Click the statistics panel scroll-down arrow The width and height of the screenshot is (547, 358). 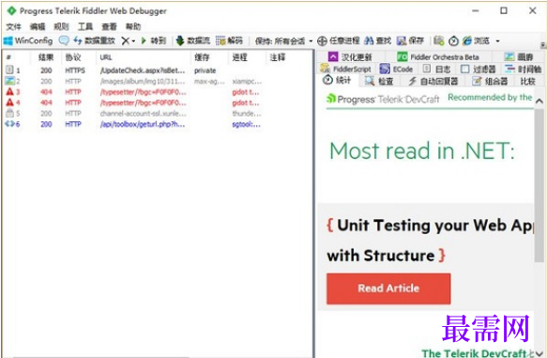point(539,353)
